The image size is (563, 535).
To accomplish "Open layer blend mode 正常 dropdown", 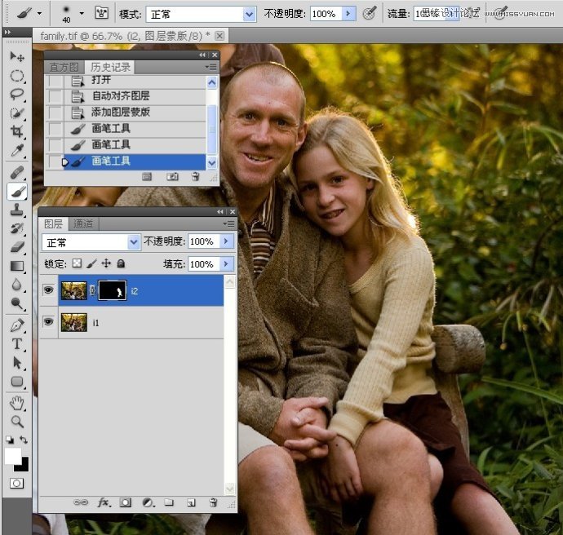I will pos(134,242).
